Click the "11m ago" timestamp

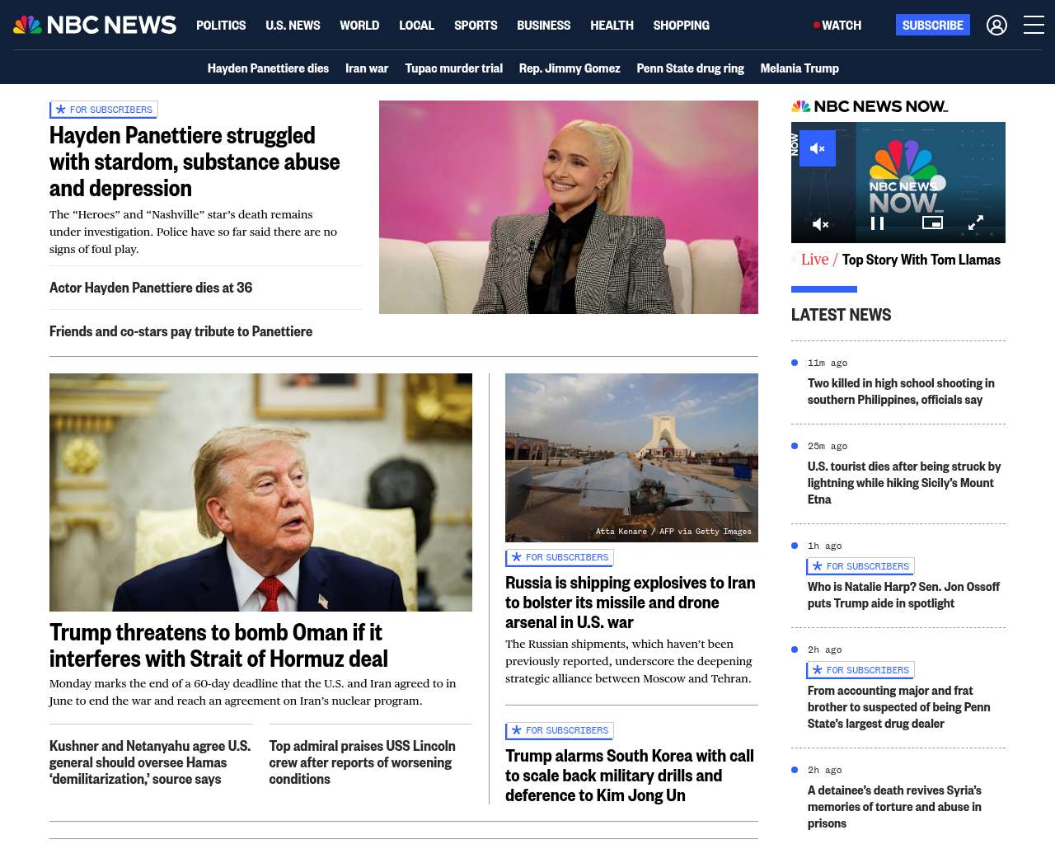828,363
